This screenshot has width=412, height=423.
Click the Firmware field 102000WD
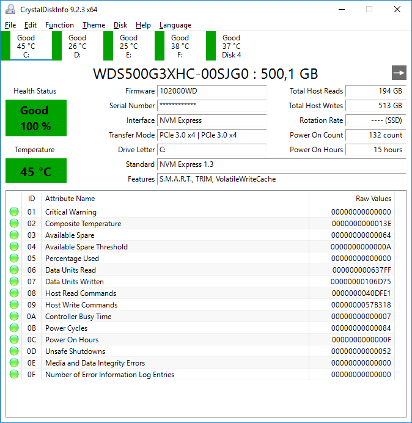tap(212, 91)
